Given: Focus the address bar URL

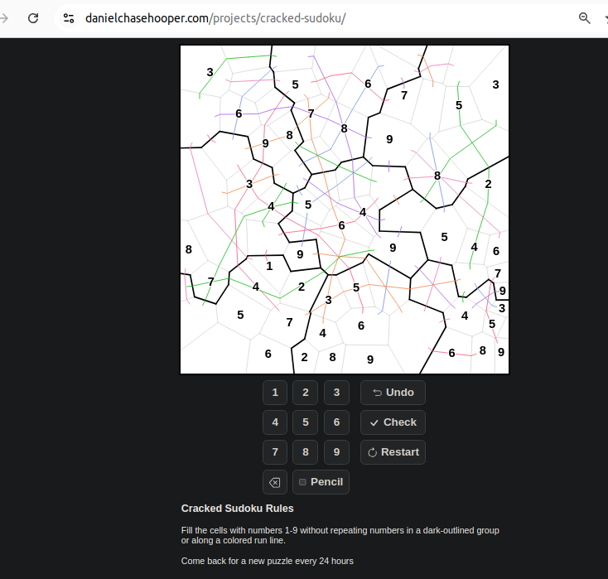Looking at the screenshot, I should coord(215,18).
